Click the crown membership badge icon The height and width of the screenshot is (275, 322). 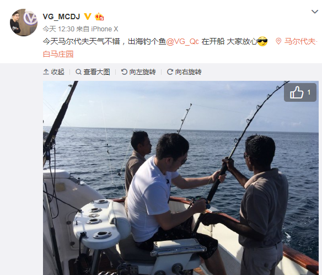click(x=99, y=16)
